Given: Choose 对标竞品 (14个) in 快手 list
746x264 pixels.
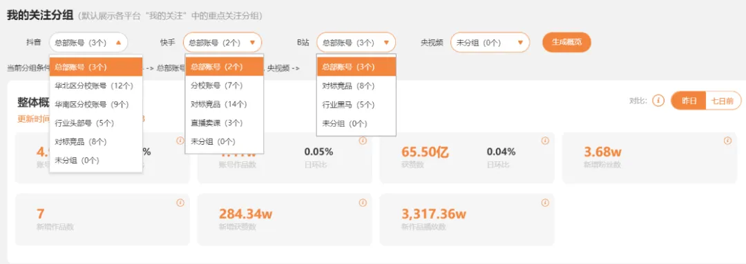Looking at the screenshot, I should coord(224,104).
